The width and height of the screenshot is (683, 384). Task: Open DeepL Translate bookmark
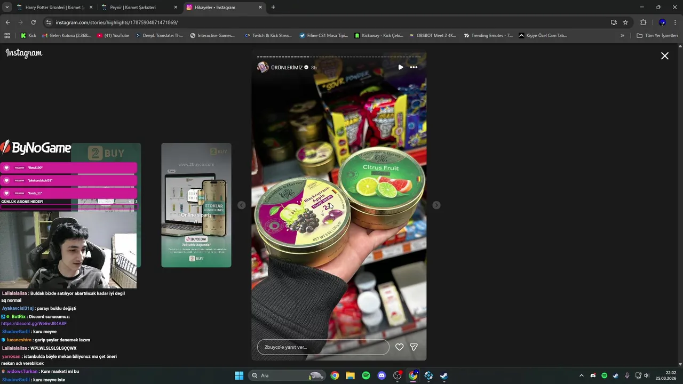click(159, 36)
